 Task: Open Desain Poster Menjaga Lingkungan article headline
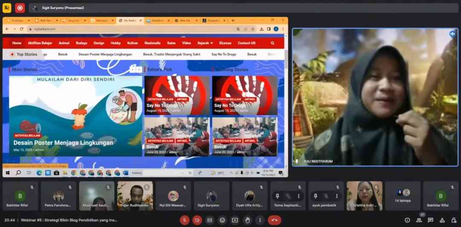[x=63, y=143]
